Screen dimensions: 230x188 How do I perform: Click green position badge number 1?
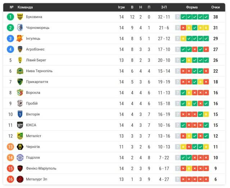(x=10, y=17)
